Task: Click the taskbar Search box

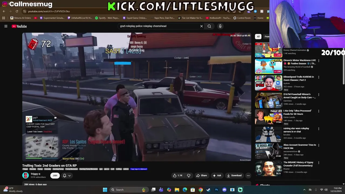Action: pyautogui.click(x=129, y=190)
